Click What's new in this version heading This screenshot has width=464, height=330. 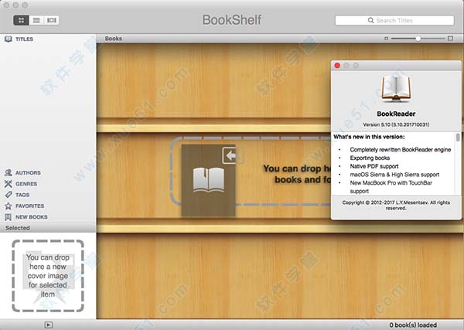point(369,137)
